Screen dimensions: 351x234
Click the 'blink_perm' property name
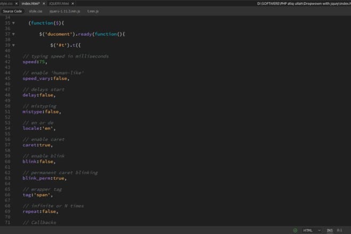[x=36, y=178]
